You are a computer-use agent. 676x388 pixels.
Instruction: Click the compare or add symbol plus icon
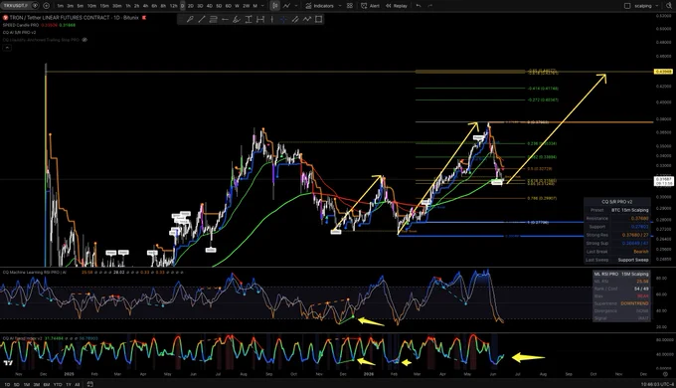(46, 6)
